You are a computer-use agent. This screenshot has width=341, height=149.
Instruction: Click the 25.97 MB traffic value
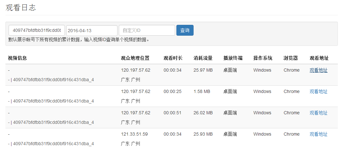pyautogui.click(x=203, y=70)
